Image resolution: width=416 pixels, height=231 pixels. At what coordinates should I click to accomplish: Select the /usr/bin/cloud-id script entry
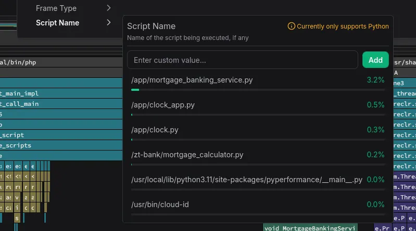point(160,205)
